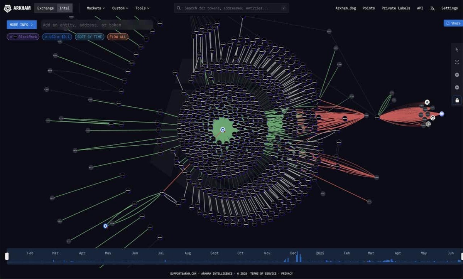Zoom out with the minus icon

[x=457, y=87]
